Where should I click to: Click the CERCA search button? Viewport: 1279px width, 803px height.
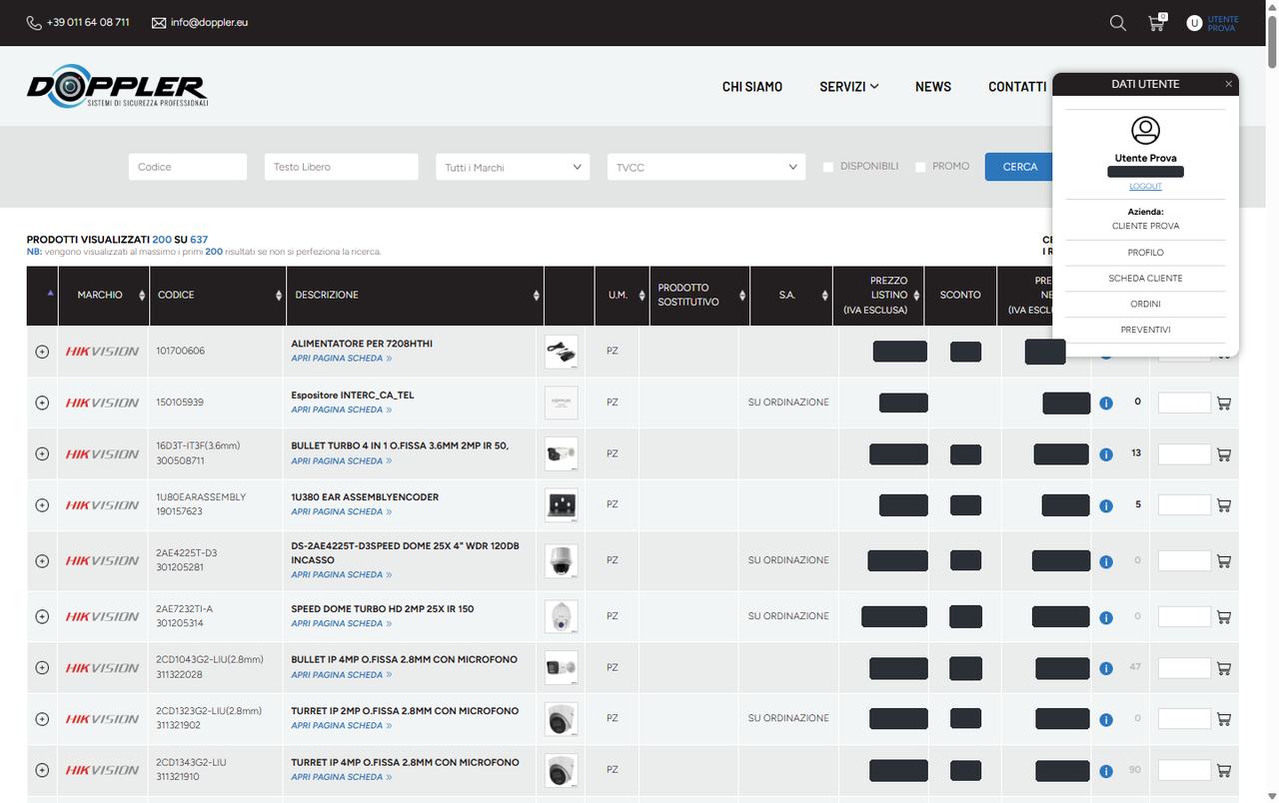(1019, 167)
